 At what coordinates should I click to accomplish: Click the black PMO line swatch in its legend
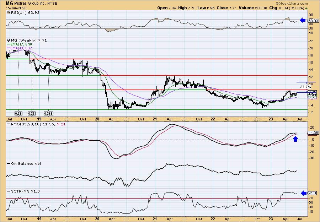(9, 124)
